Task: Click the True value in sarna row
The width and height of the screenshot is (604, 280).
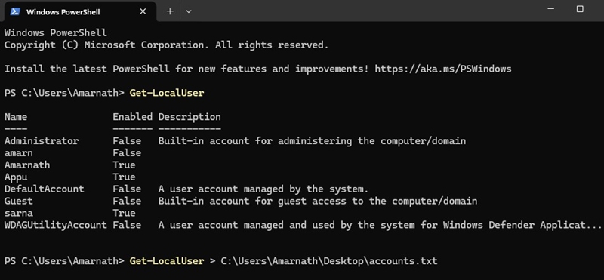Action: click(124, 213)
